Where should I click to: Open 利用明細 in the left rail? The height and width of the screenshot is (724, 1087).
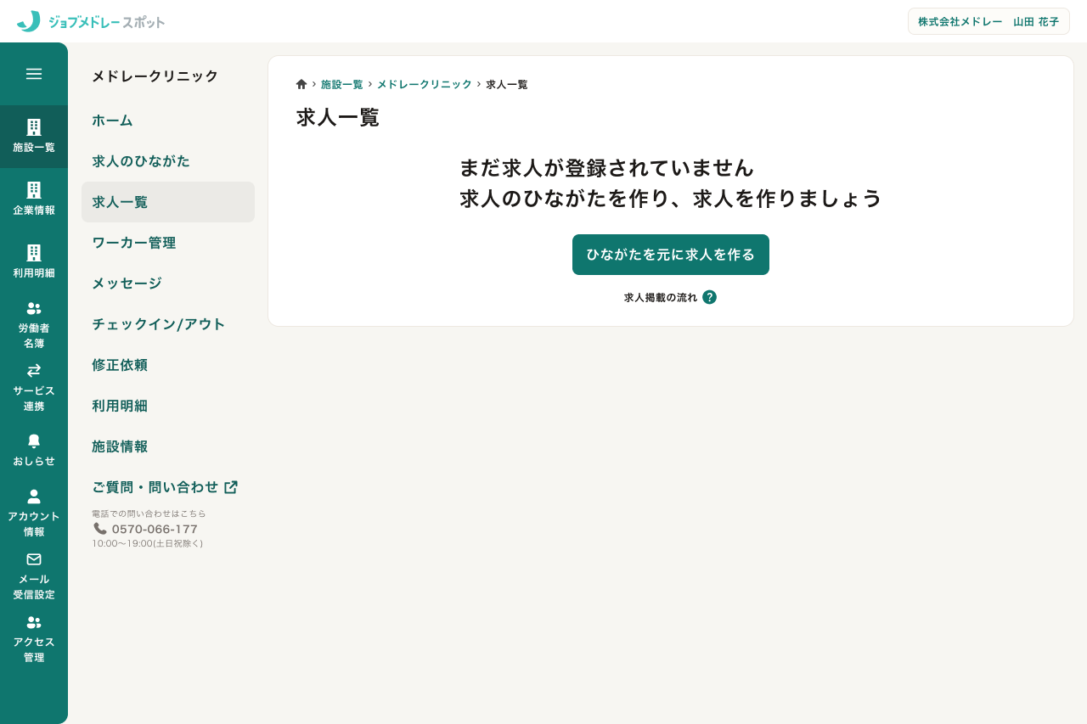pos(34,262)
